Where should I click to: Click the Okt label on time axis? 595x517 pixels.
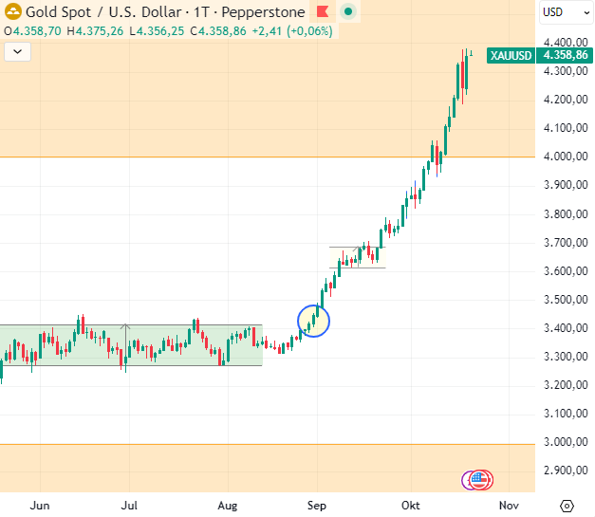pyautogui.click(x=410, y=506)
